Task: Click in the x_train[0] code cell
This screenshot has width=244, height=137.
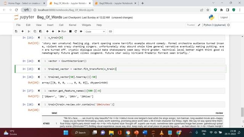Action: coord(133,38)
